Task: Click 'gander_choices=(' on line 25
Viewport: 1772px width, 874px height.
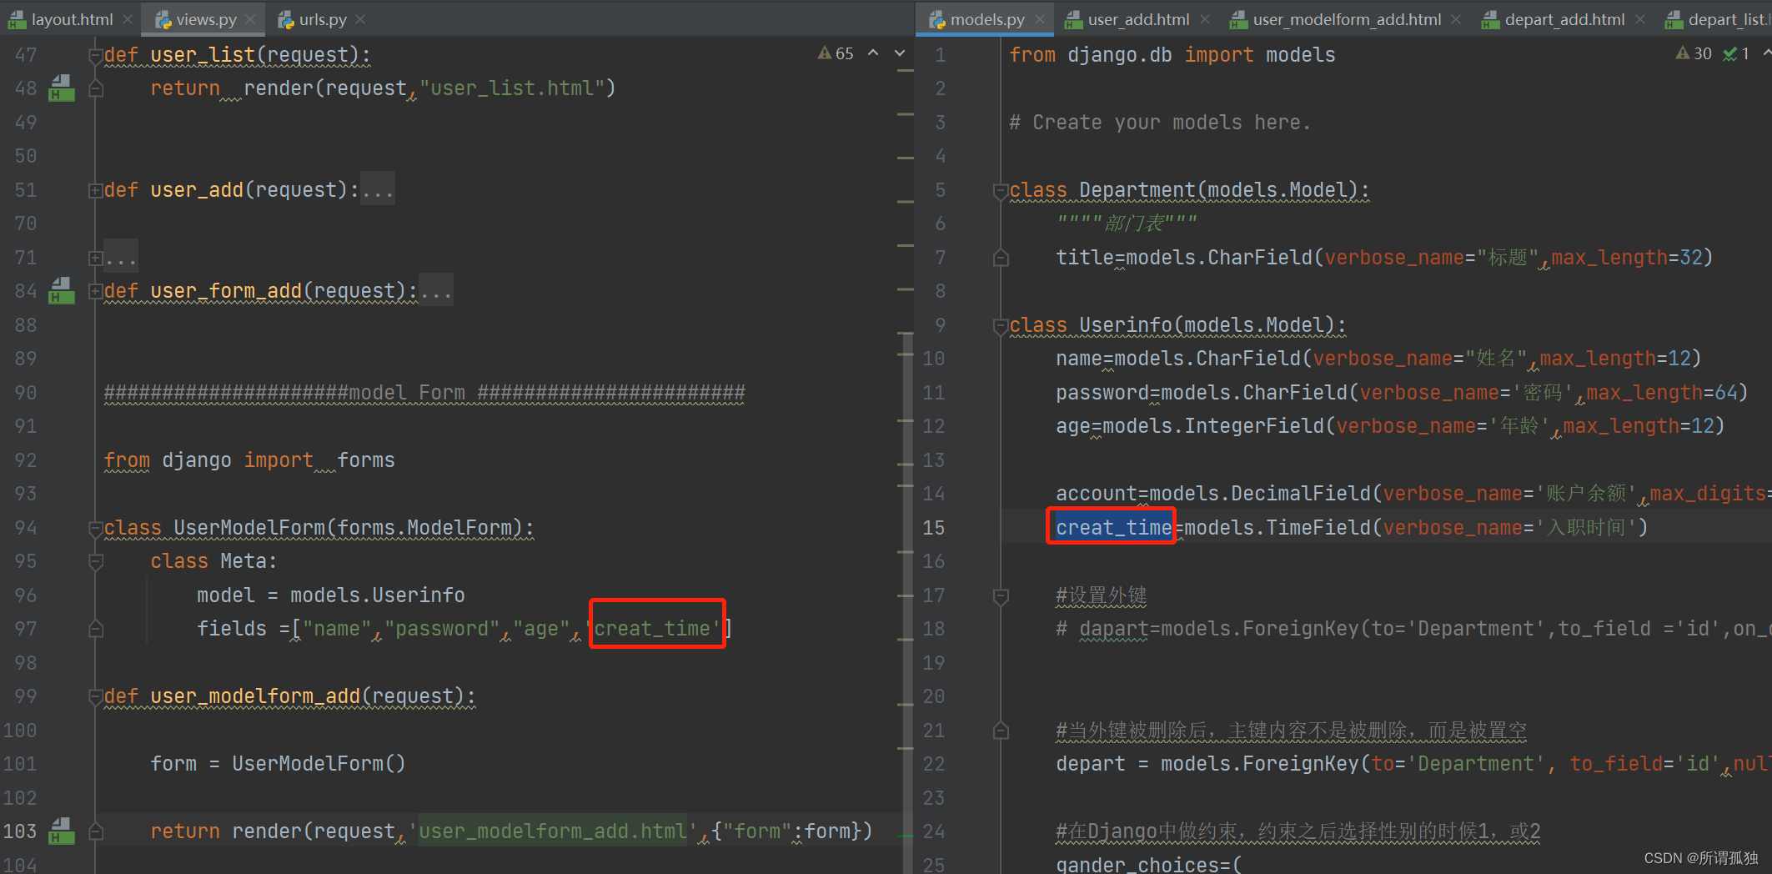Action: pyautogui.click(x=1149, y=863)
